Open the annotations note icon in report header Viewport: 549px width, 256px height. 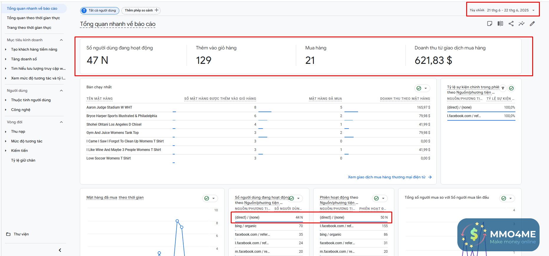point(489,24)
